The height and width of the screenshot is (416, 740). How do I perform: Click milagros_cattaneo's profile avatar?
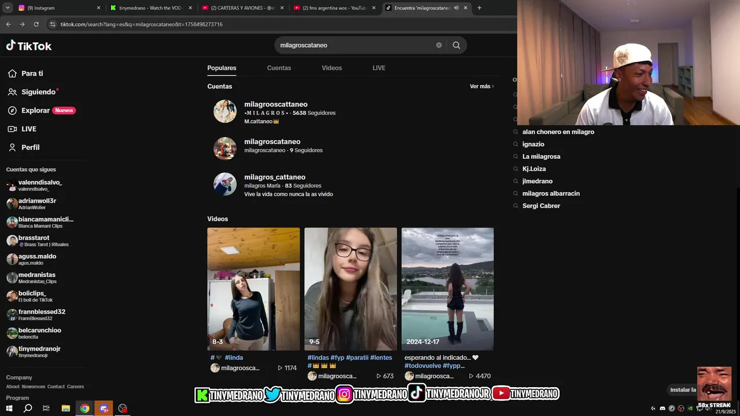coord(225,184)
